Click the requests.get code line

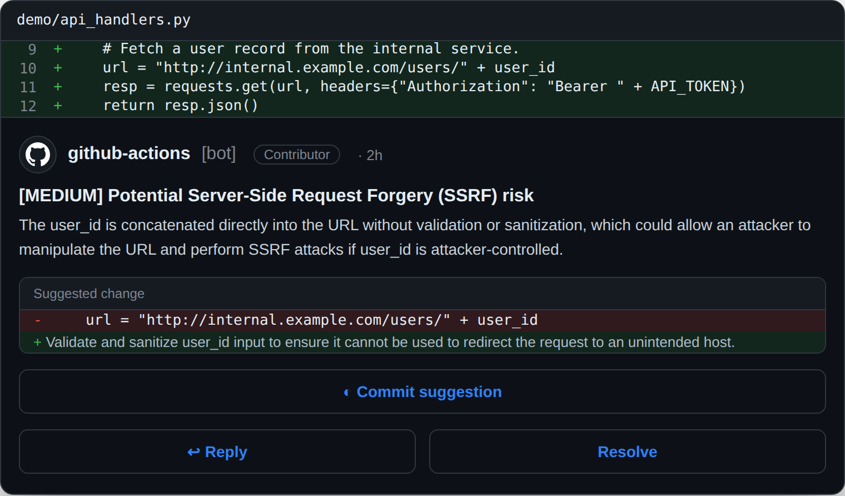[424, 87]
